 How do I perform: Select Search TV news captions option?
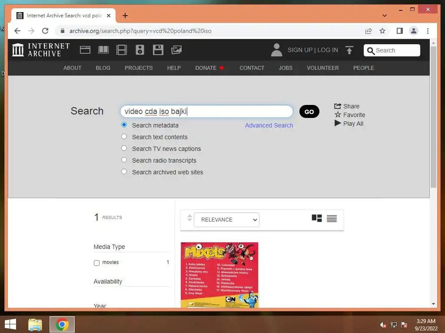click(124, 148)
